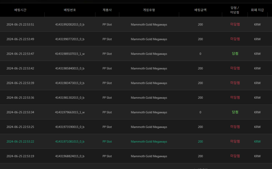
Task: Click green Mammoth Gold Megaways in 22:53:22 row
Action: click(x=149, y=141)
